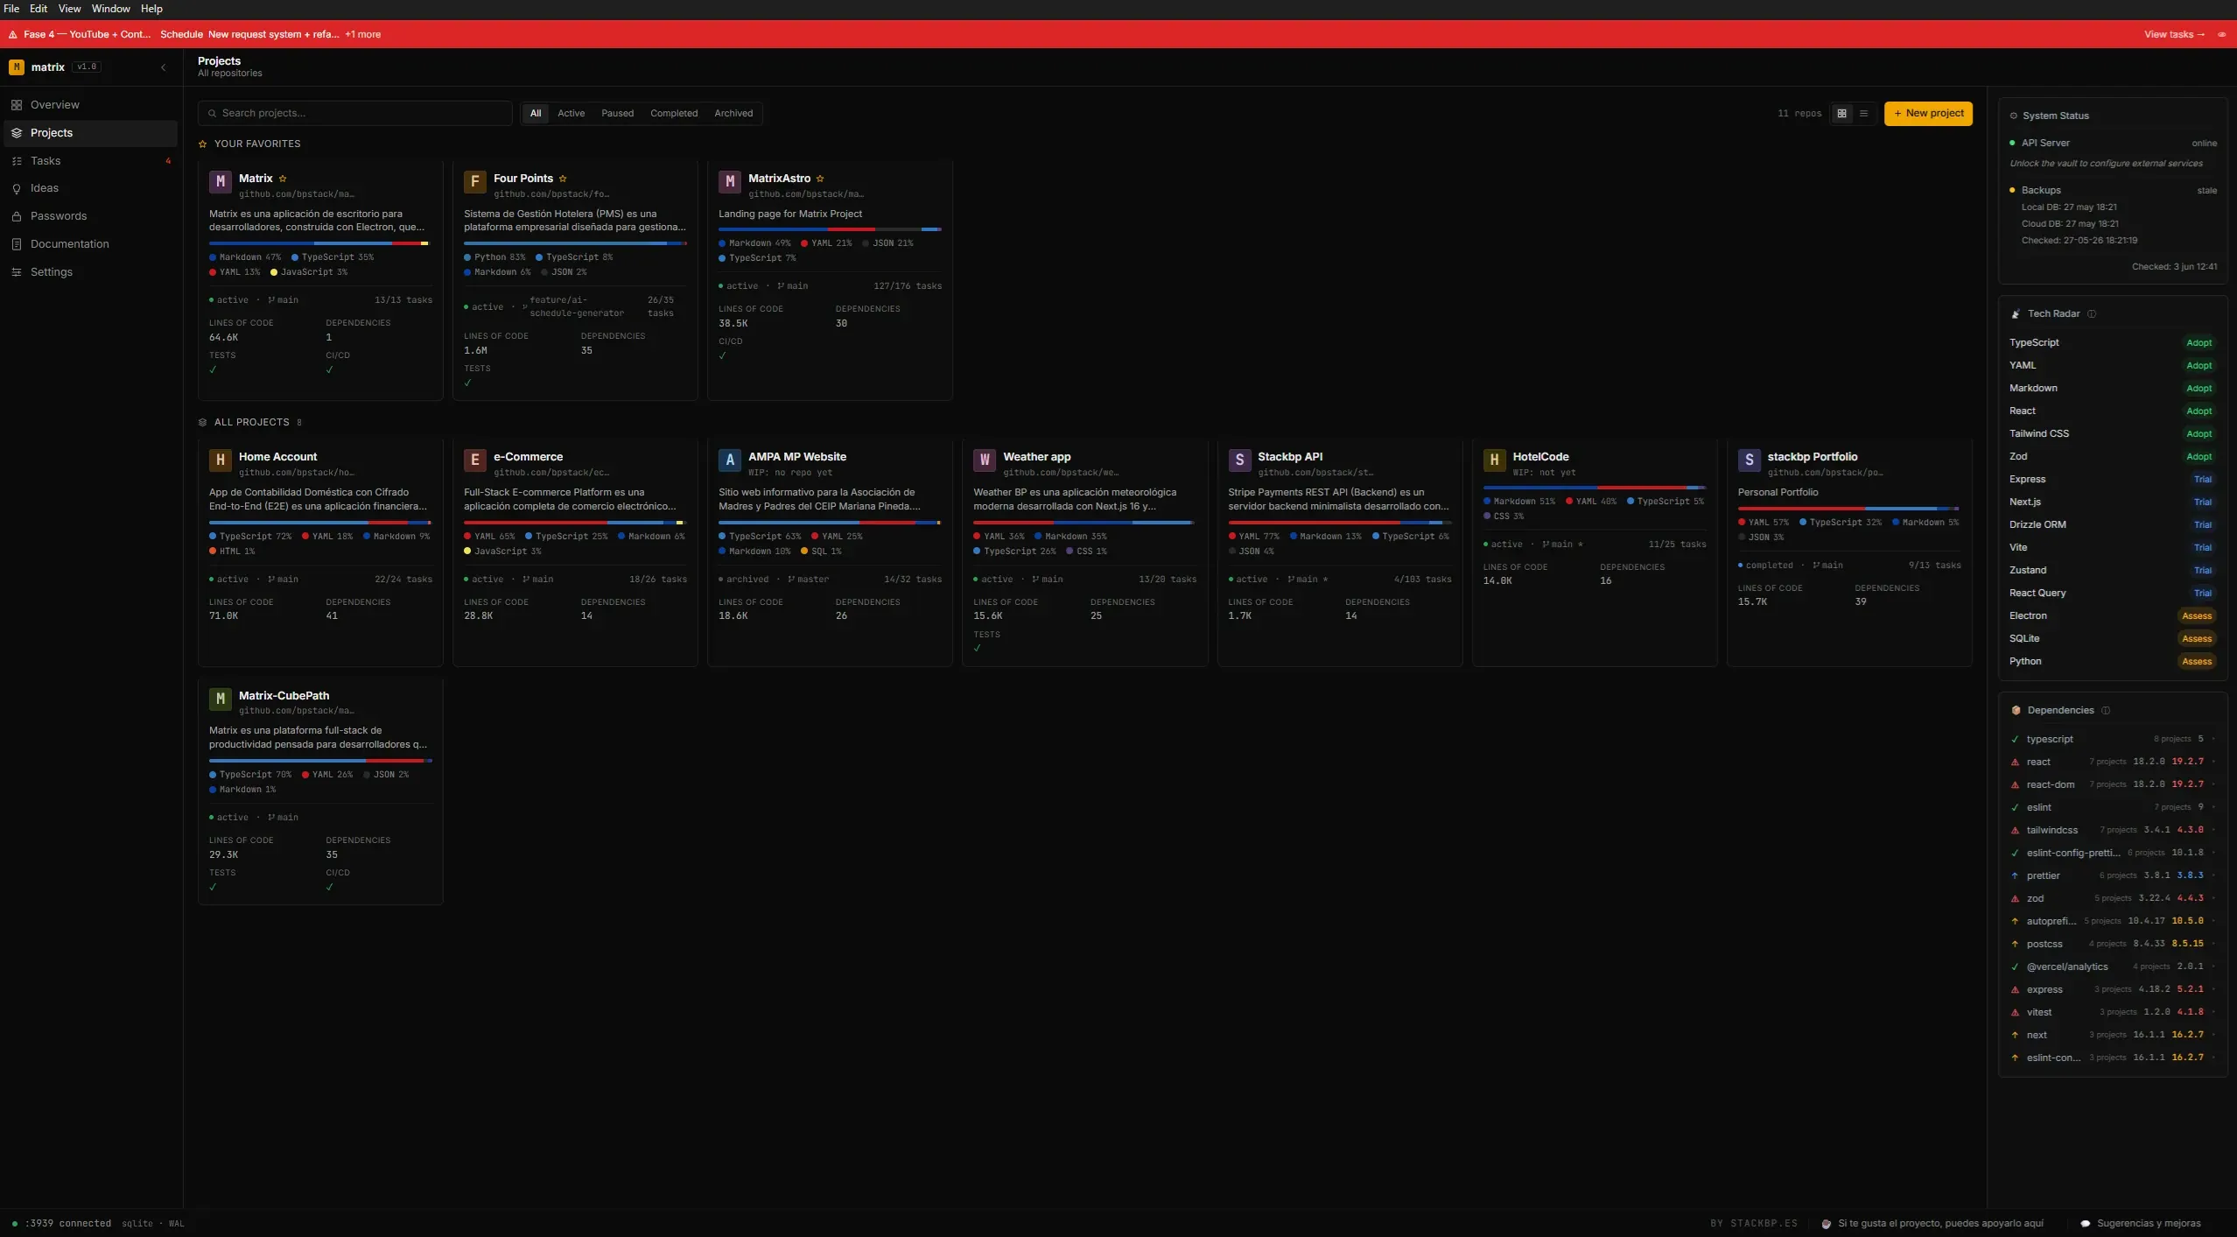Click Home Account language progress bar
Viewport: 2237px width, 1237px height.
click(x=320, y=523)
